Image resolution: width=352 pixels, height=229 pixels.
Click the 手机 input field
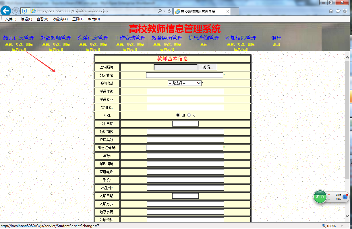(185, 180)
